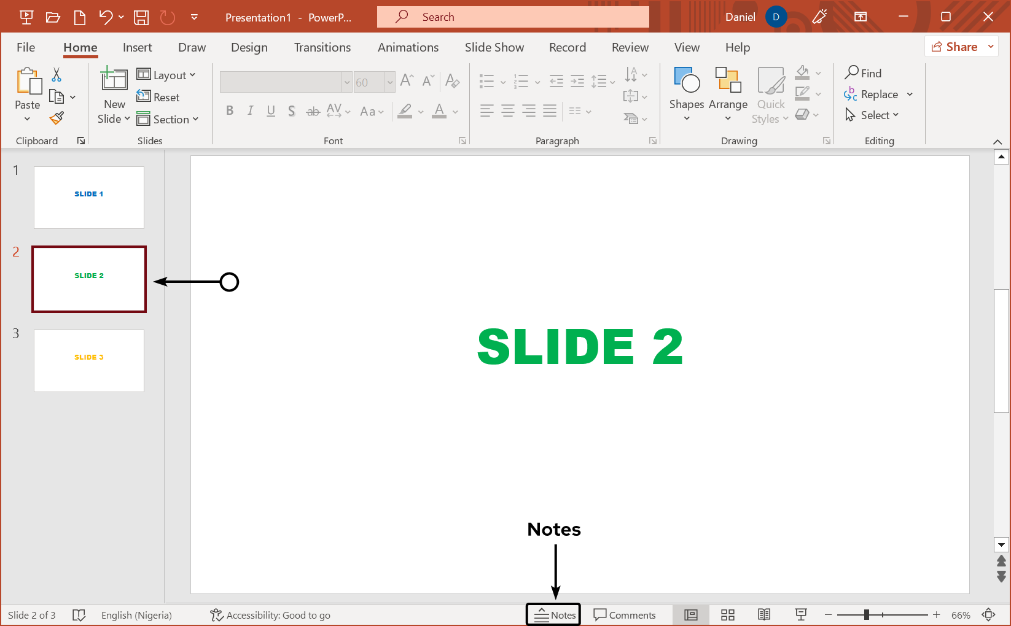Open the Find tool

click(868, 73)
